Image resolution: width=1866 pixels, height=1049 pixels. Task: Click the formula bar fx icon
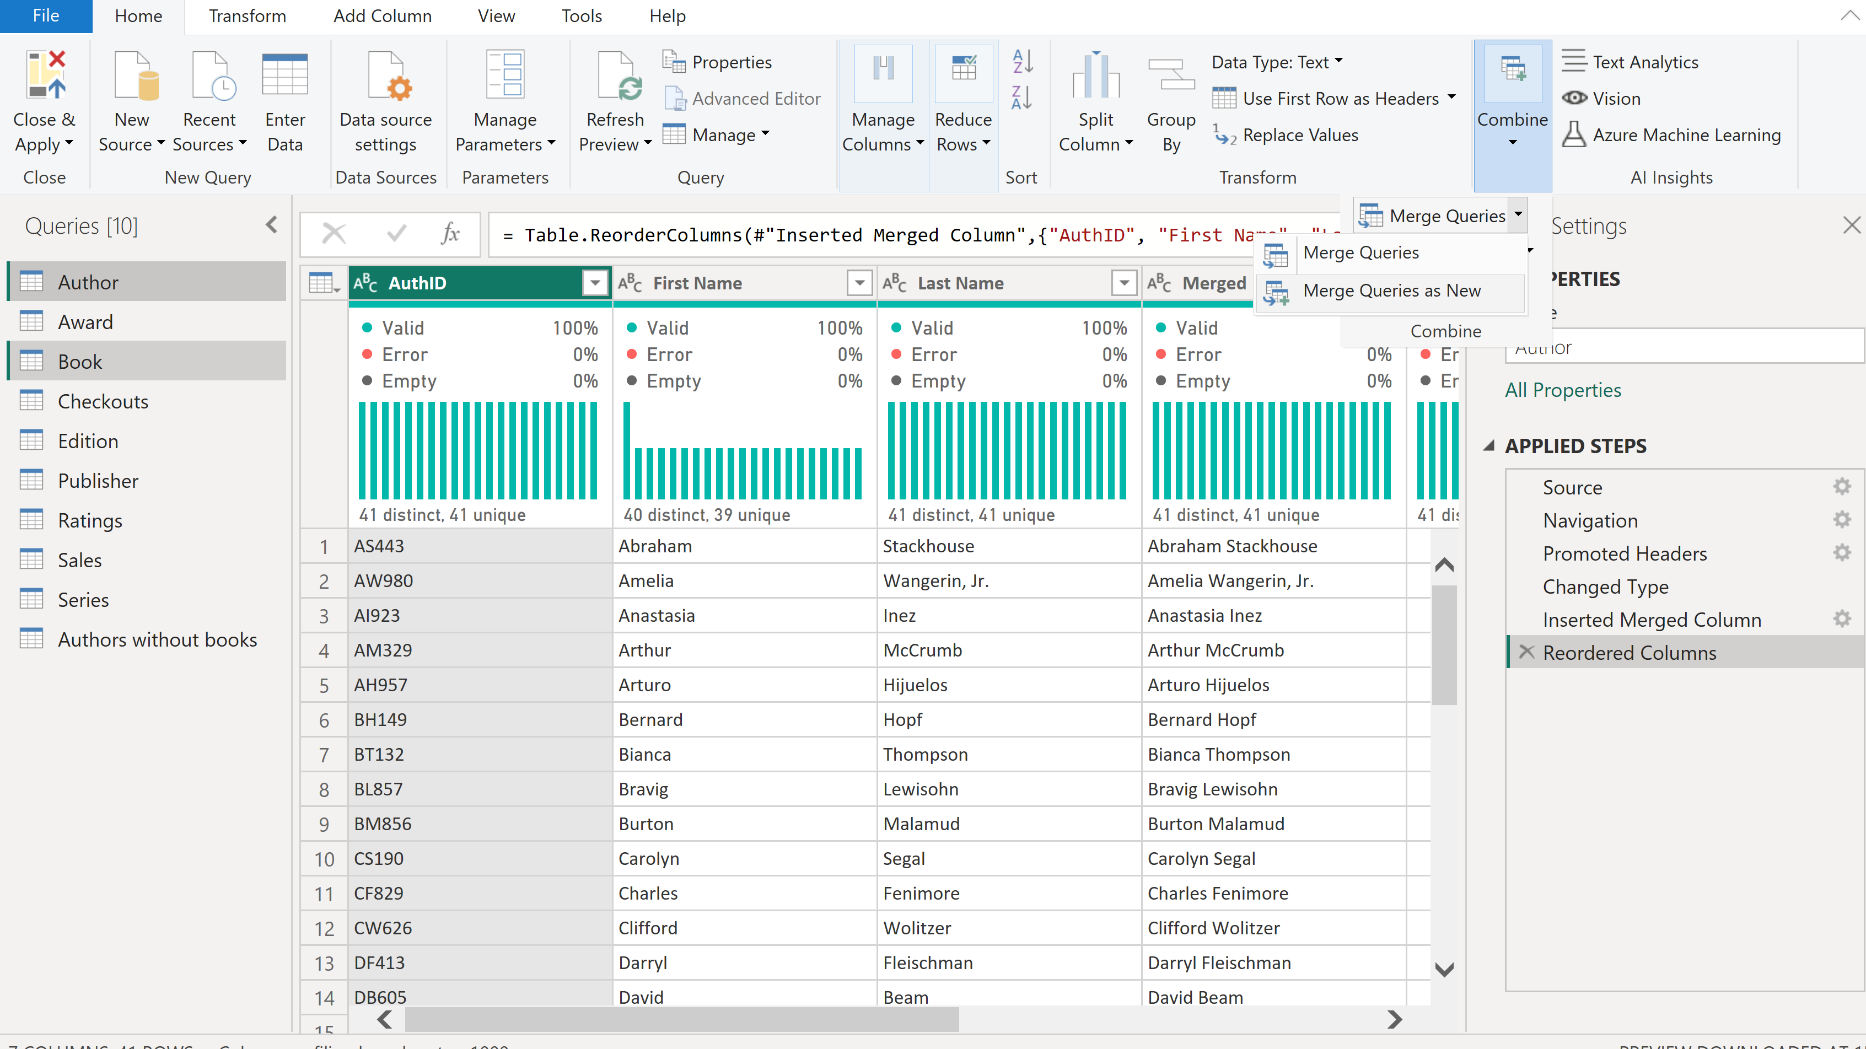450,234
